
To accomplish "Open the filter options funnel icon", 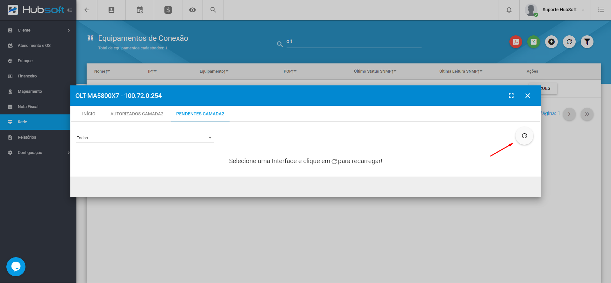I will point(587,42).
